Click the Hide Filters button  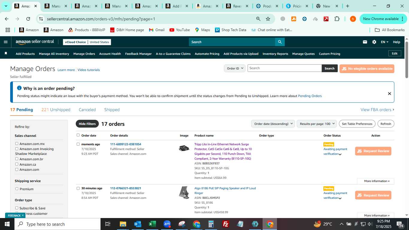[x=87, y=124]
